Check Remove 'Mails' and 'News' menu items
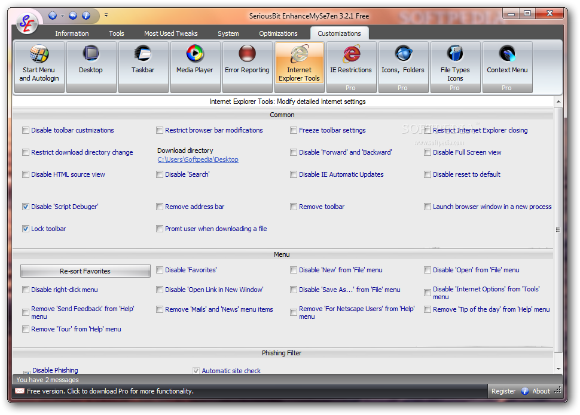This screenshot has height=415, width=580. click(160, 309)
